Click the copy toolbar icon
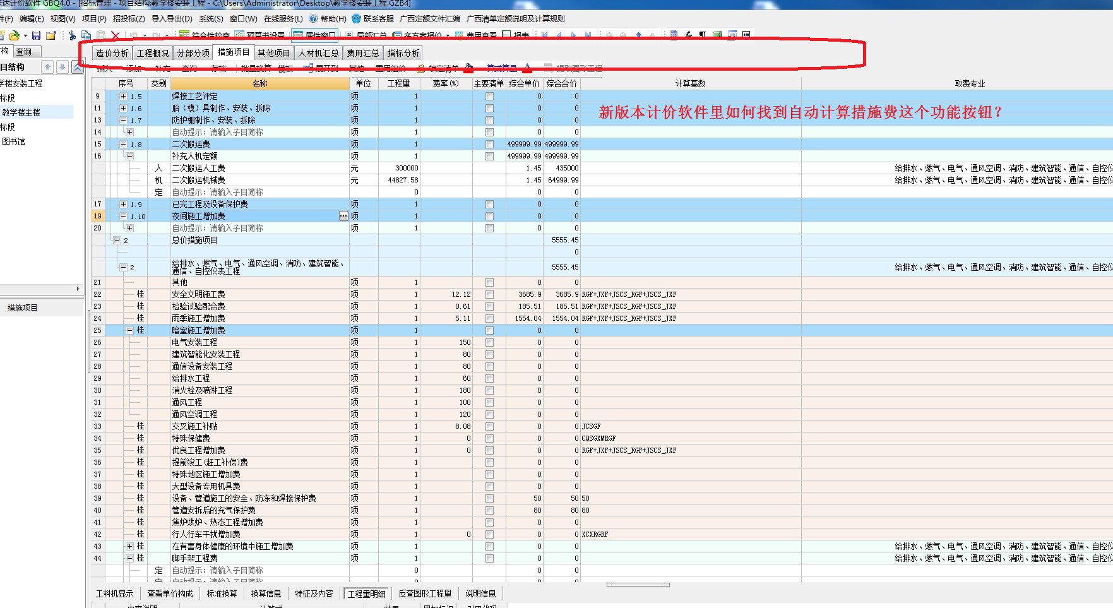Screen dimensions: 1113x608 [x=86, y=35]
